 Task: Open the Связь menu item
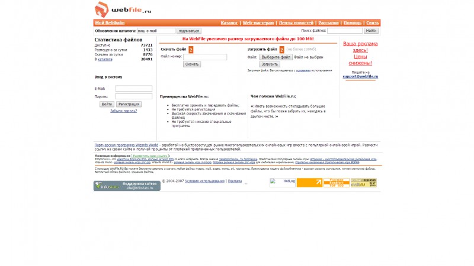373,22
